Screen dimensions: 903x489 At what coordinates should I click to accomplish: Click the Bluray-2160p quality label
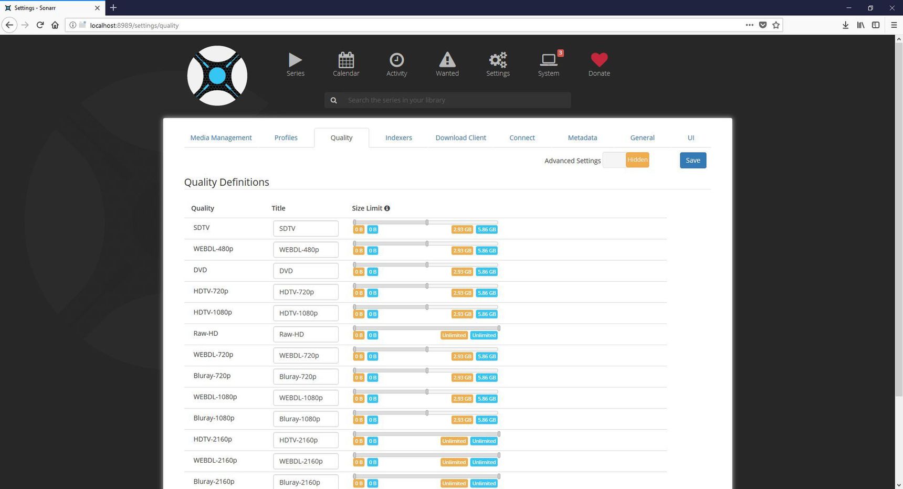(x=214, y=482)
